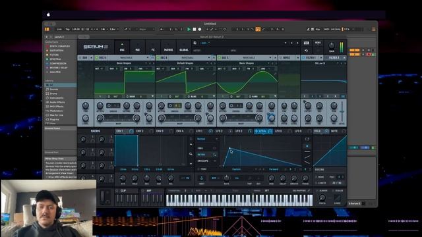Click pencil edit icon on OSC C waveform
Viewport: 422px width, 237px height.
click(x=276, y=73)
